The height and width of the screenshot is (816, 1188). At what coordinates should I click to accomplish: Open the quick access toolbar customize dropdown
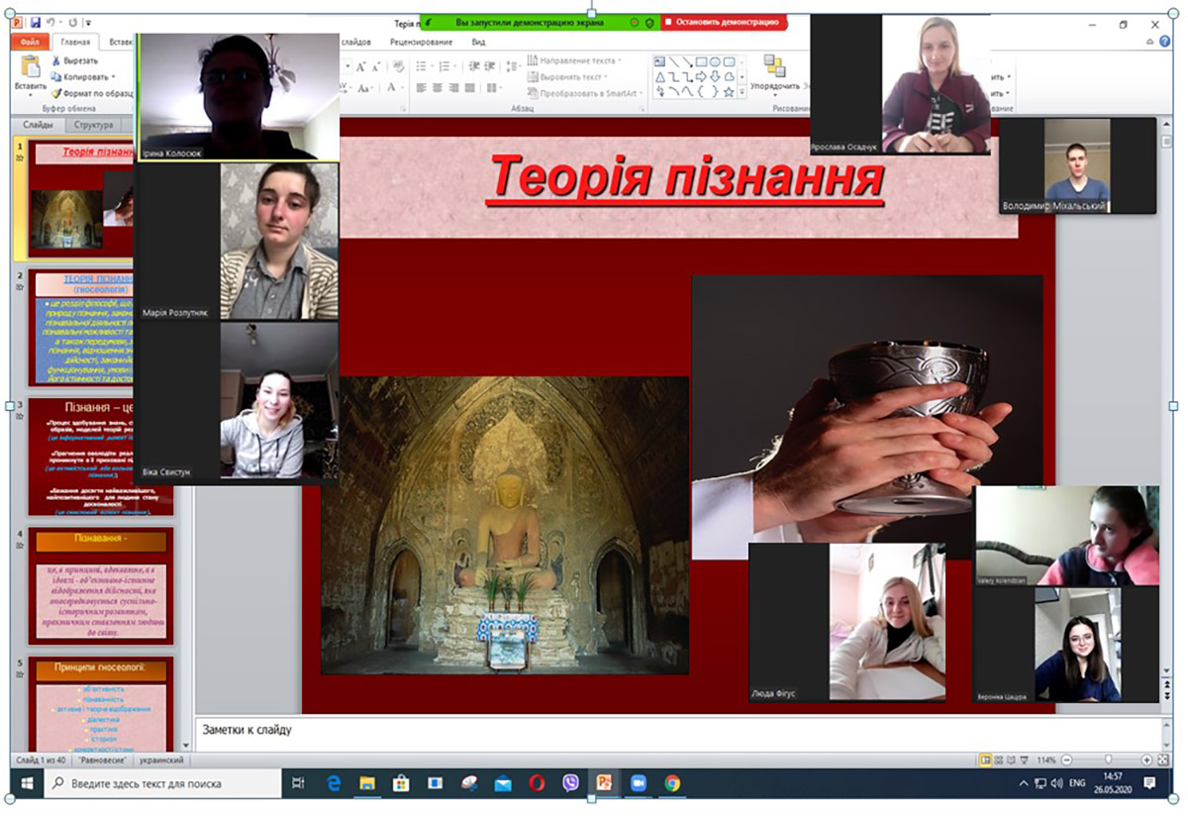click(87, 22)
